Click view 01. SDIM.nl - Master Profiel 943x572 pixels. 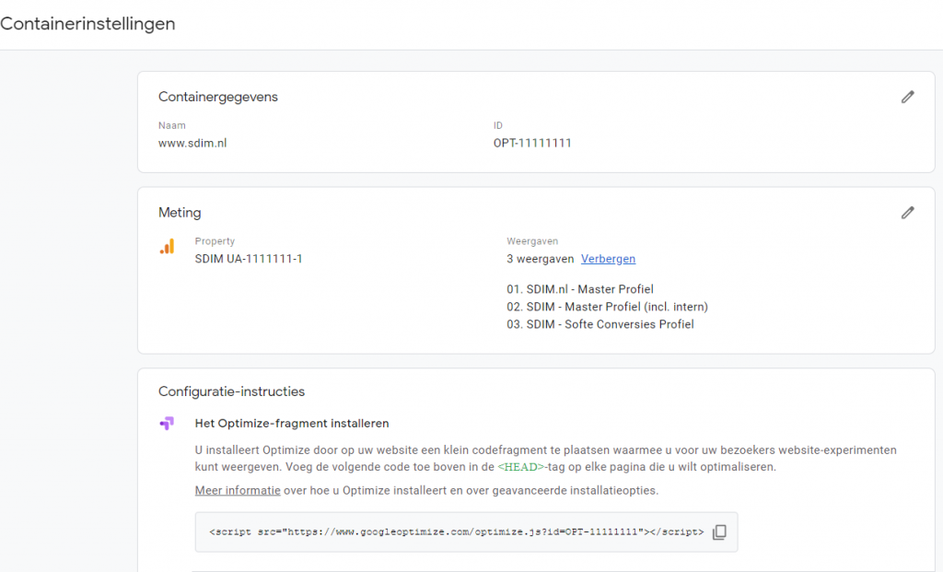coord(580,289)
